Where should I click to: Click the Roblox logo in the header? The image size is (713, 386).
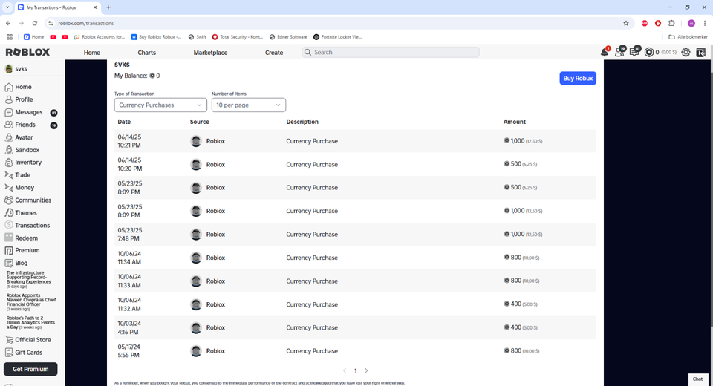coord(27,53)
